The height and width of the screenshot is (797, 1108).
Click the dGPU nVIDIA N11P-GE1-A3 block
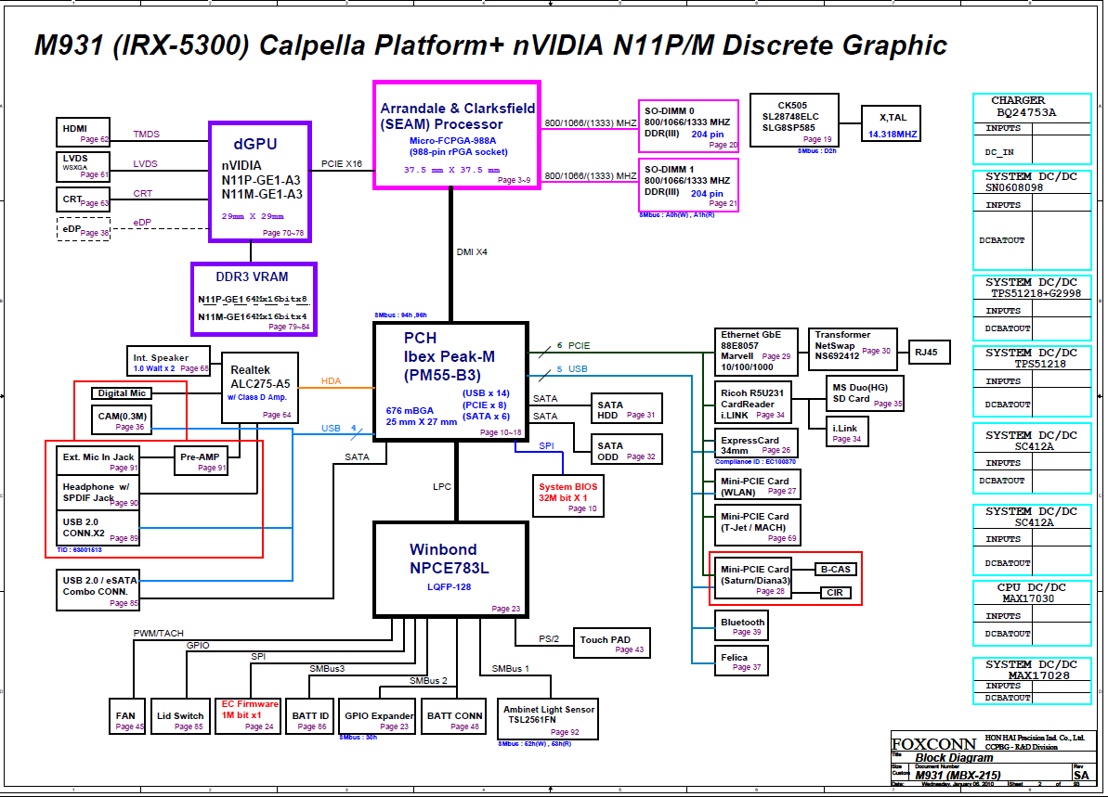click(260, 182)
